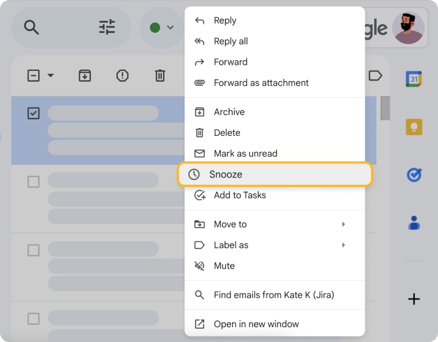This screenshot has width=438, height=342.
Task: Click the Archive box icon in menu
Action: [x=199, y=112]
